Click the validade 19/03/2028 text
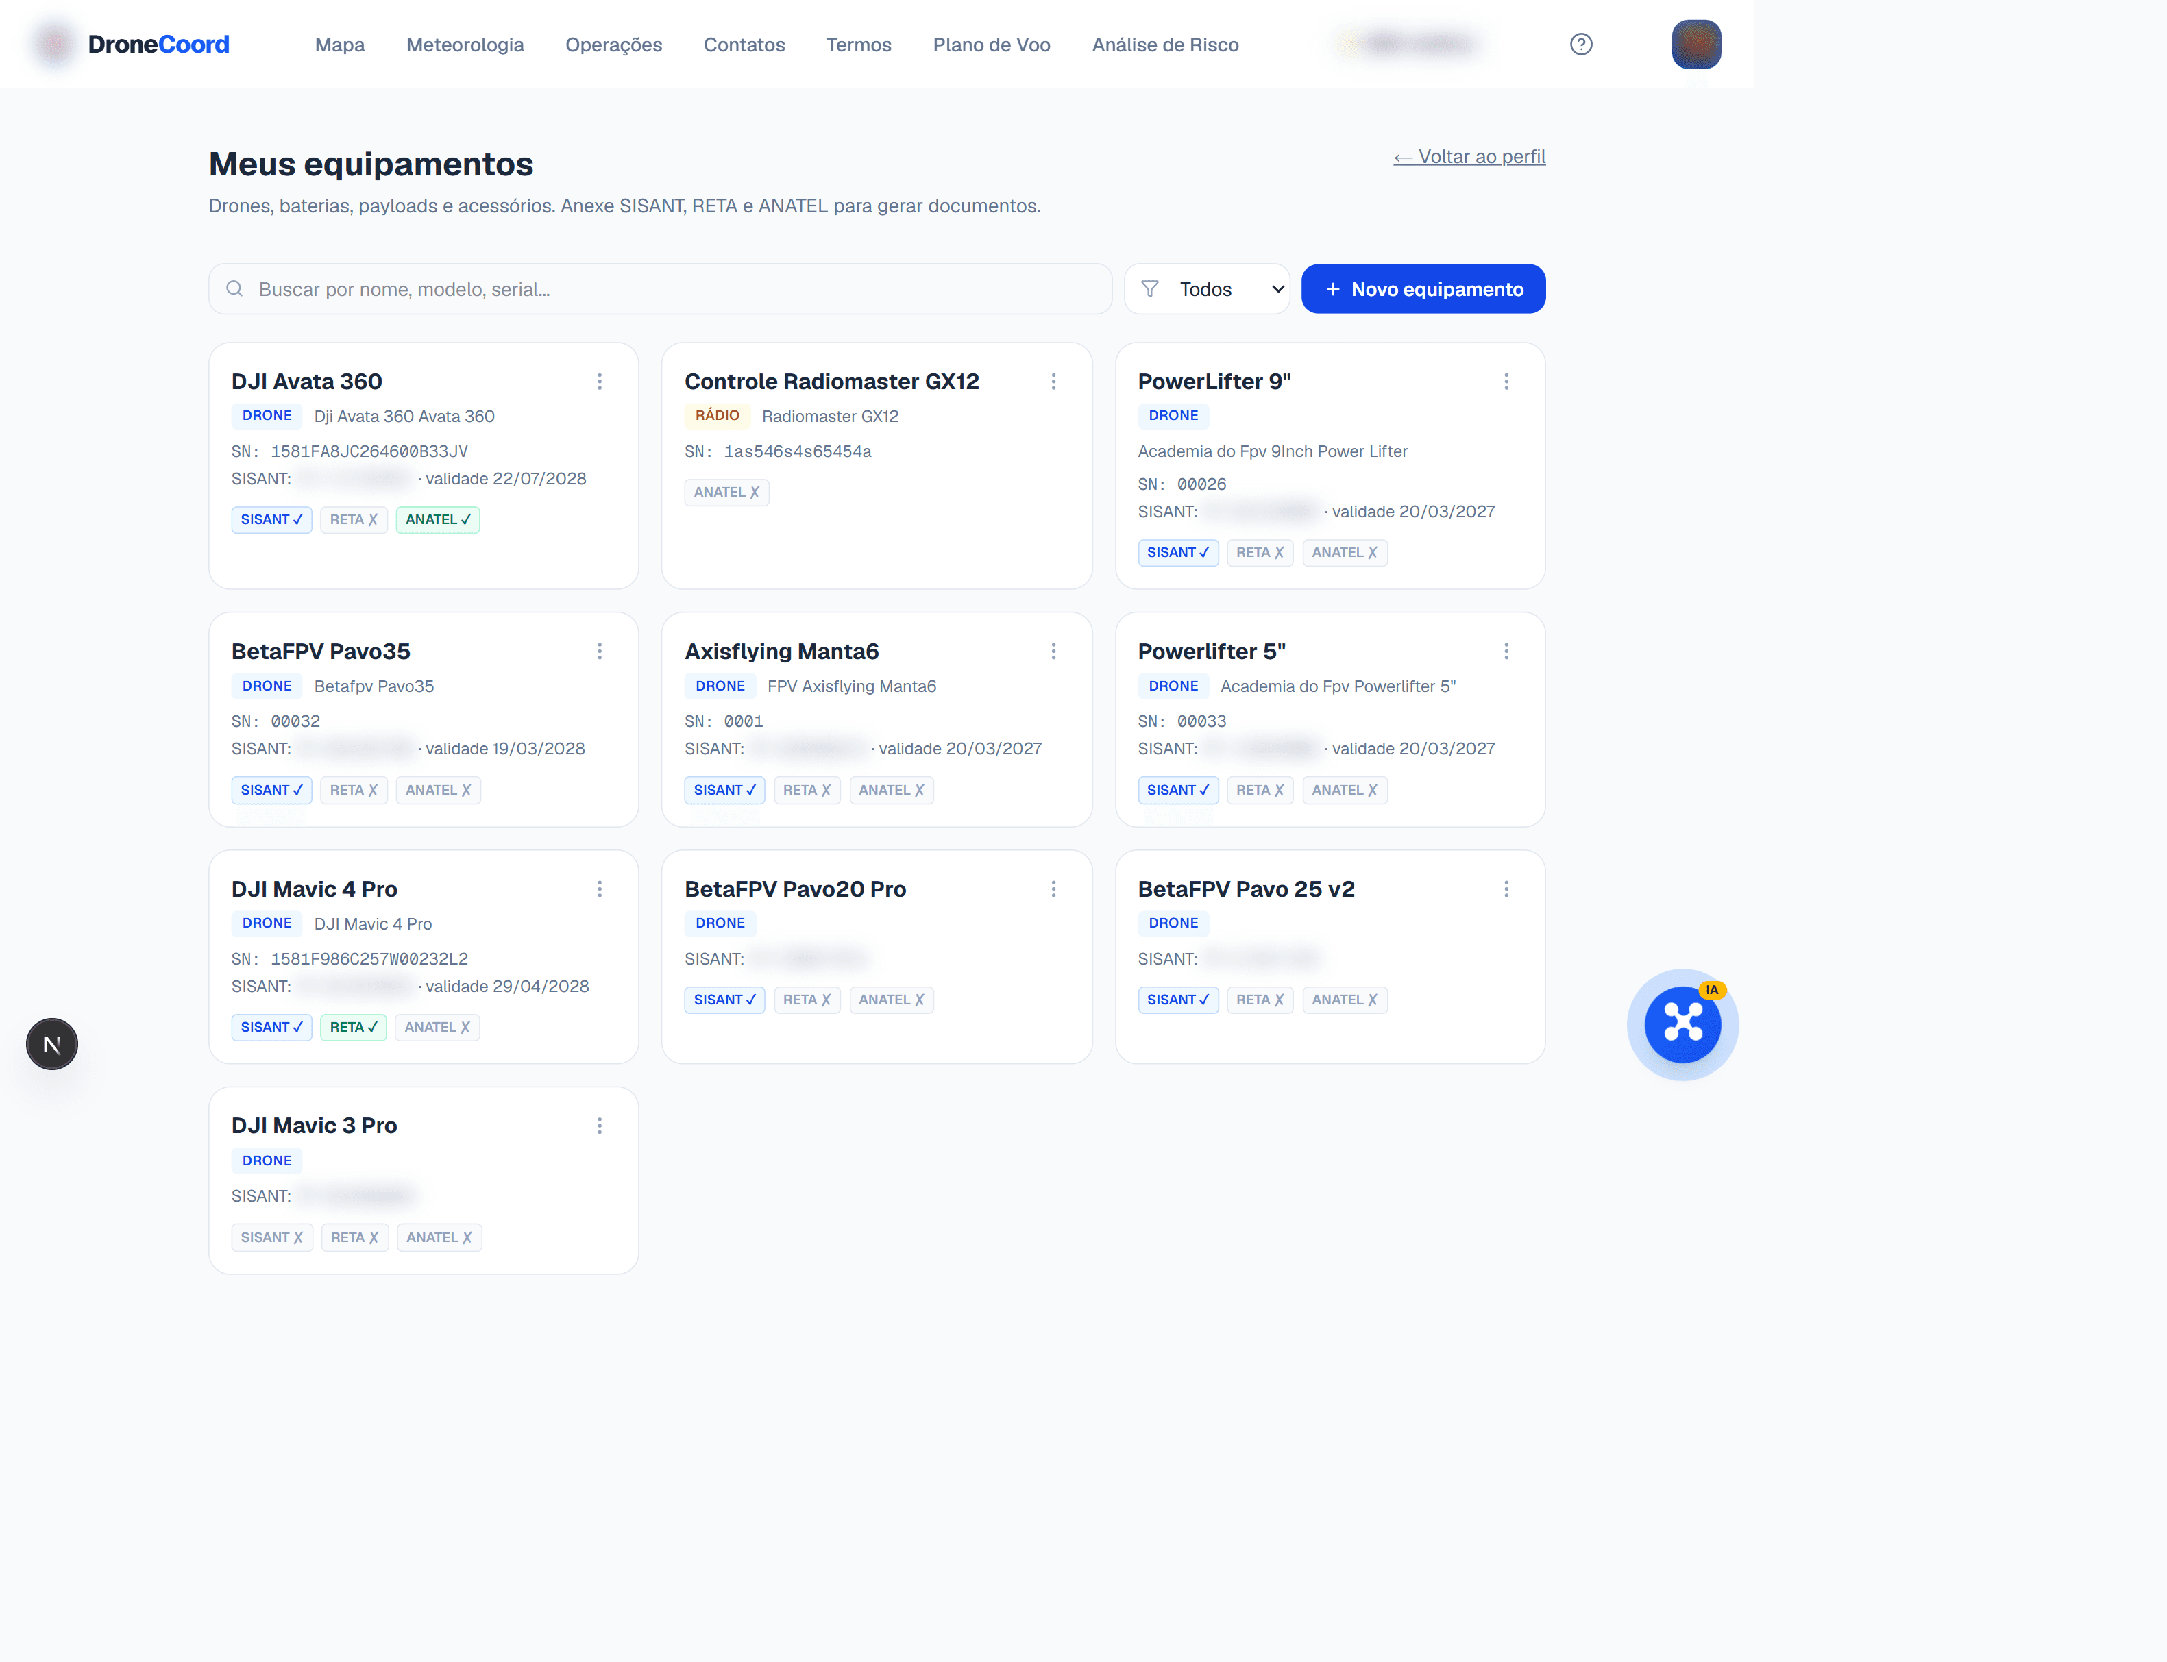 coord(504,749)
